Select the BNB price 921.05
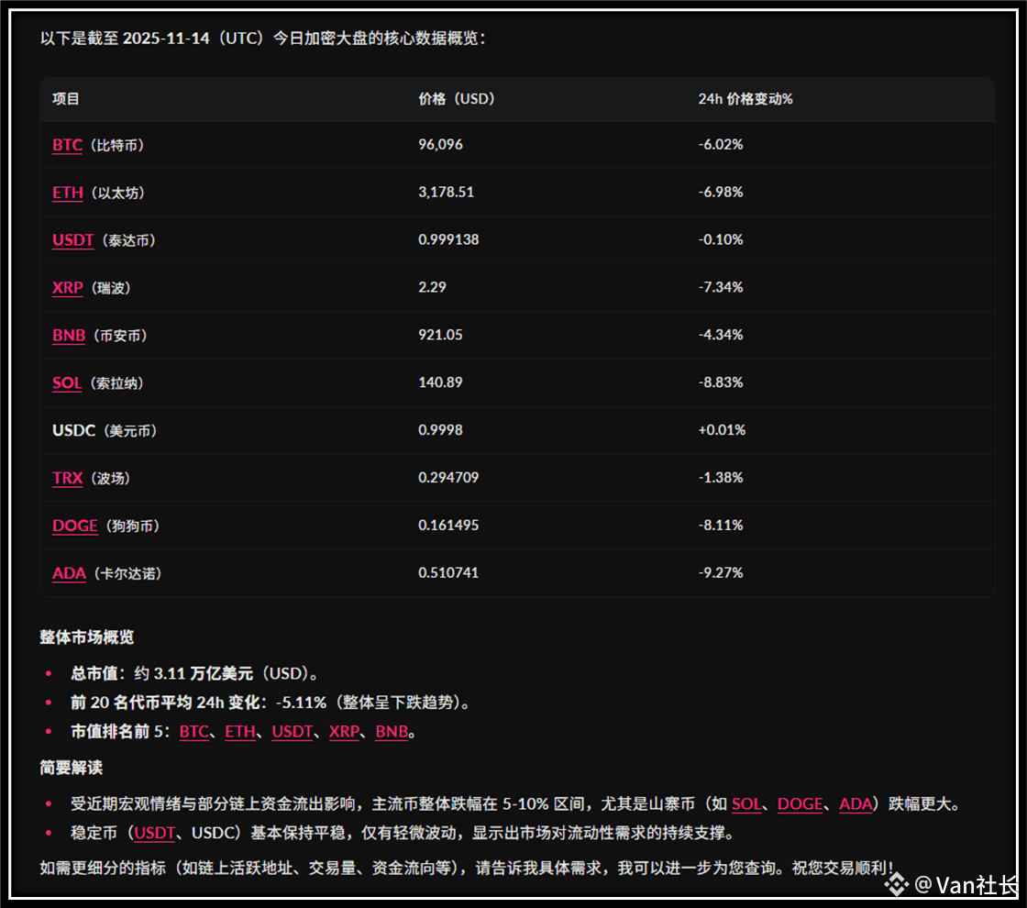This screenshot has height=908, width=1027. coord(441,335)
